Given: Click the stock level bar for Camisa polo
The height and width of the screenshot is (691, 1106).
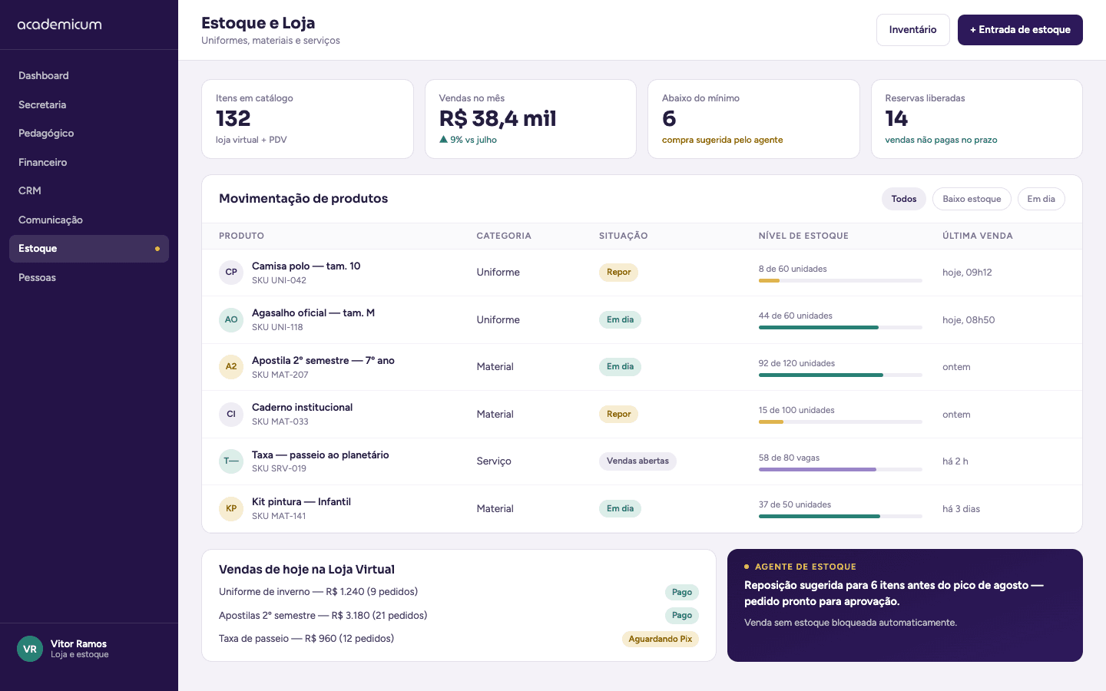Looking at the screenshot, I should (840, 281).
